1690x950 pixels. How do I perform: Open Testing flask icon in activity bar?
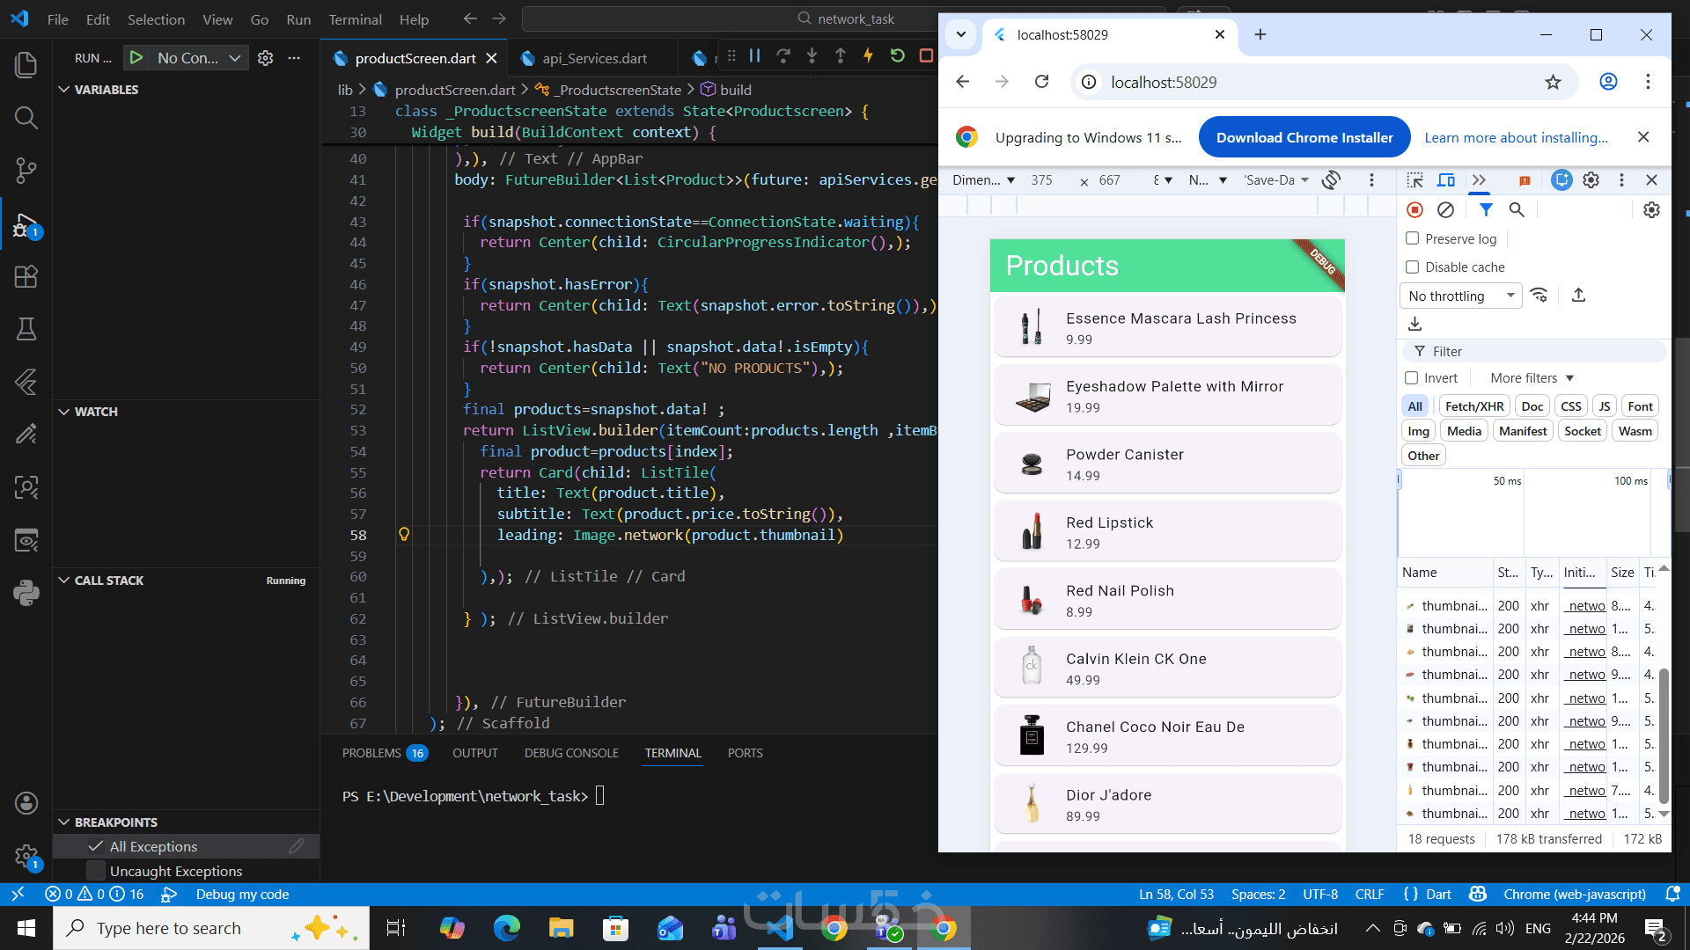click(26, 329)
